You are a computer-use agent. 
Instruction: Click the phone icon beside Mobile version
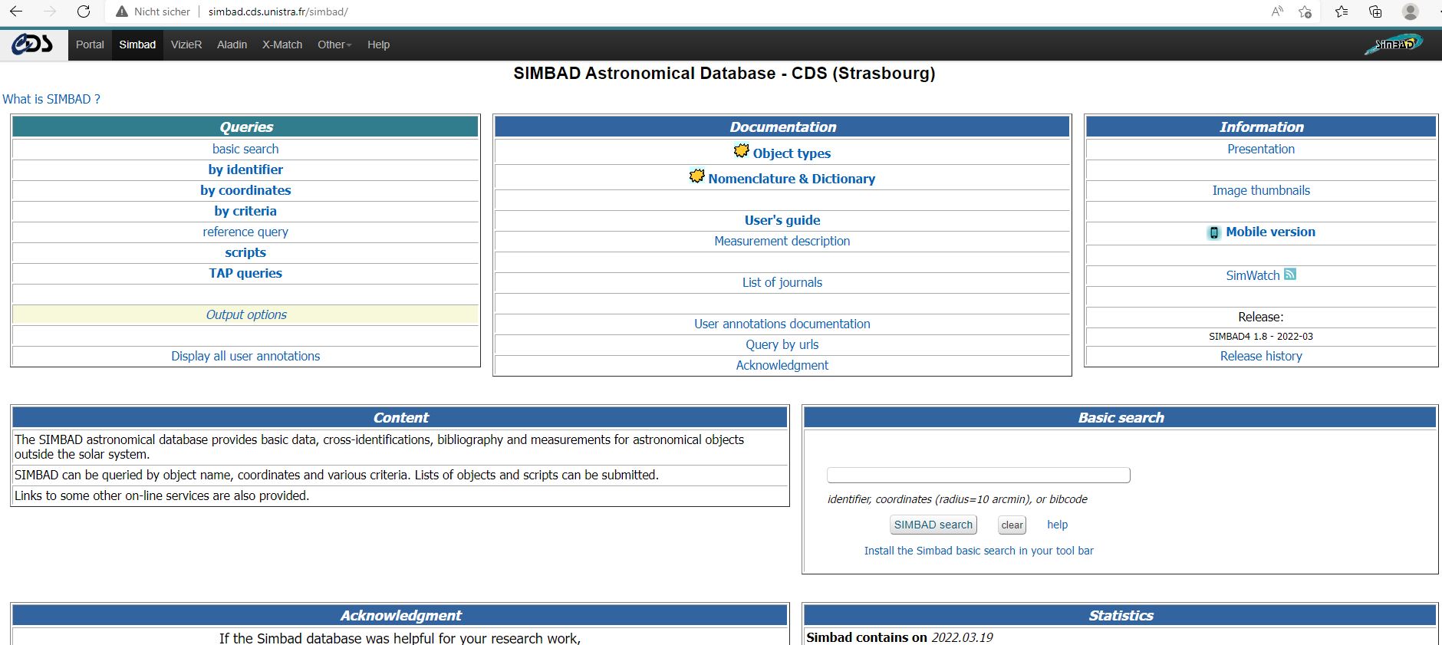pyautogui.click(x=1214, y=232)
